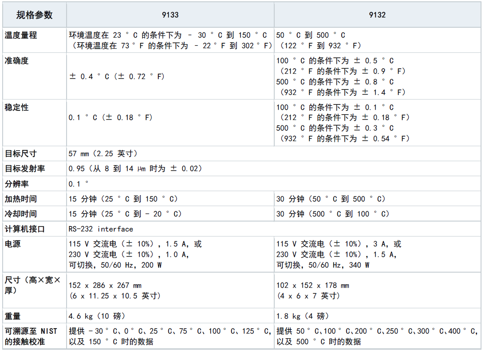Viewport: 485px width, 351px height.
Task: Click the ± 0.4 °C (± 0.72 °F) accuracy value
Action: (117, 76)
